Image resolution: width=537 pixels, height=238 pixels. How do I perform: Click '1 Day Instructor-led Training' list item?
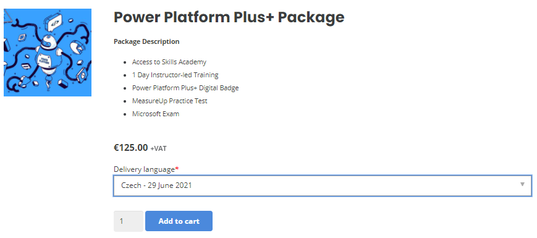pyautogui.click(x=175, y=75)
